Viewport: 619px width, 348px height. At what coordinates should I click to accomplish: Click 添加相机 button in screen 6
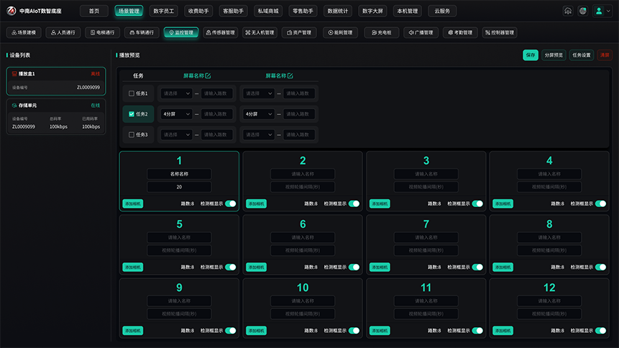[x=256, y=267]
